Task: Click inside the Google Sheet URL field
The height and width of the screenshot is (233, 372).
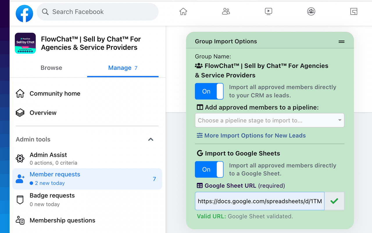Action: pyautogui.click(x=260, y=201)
